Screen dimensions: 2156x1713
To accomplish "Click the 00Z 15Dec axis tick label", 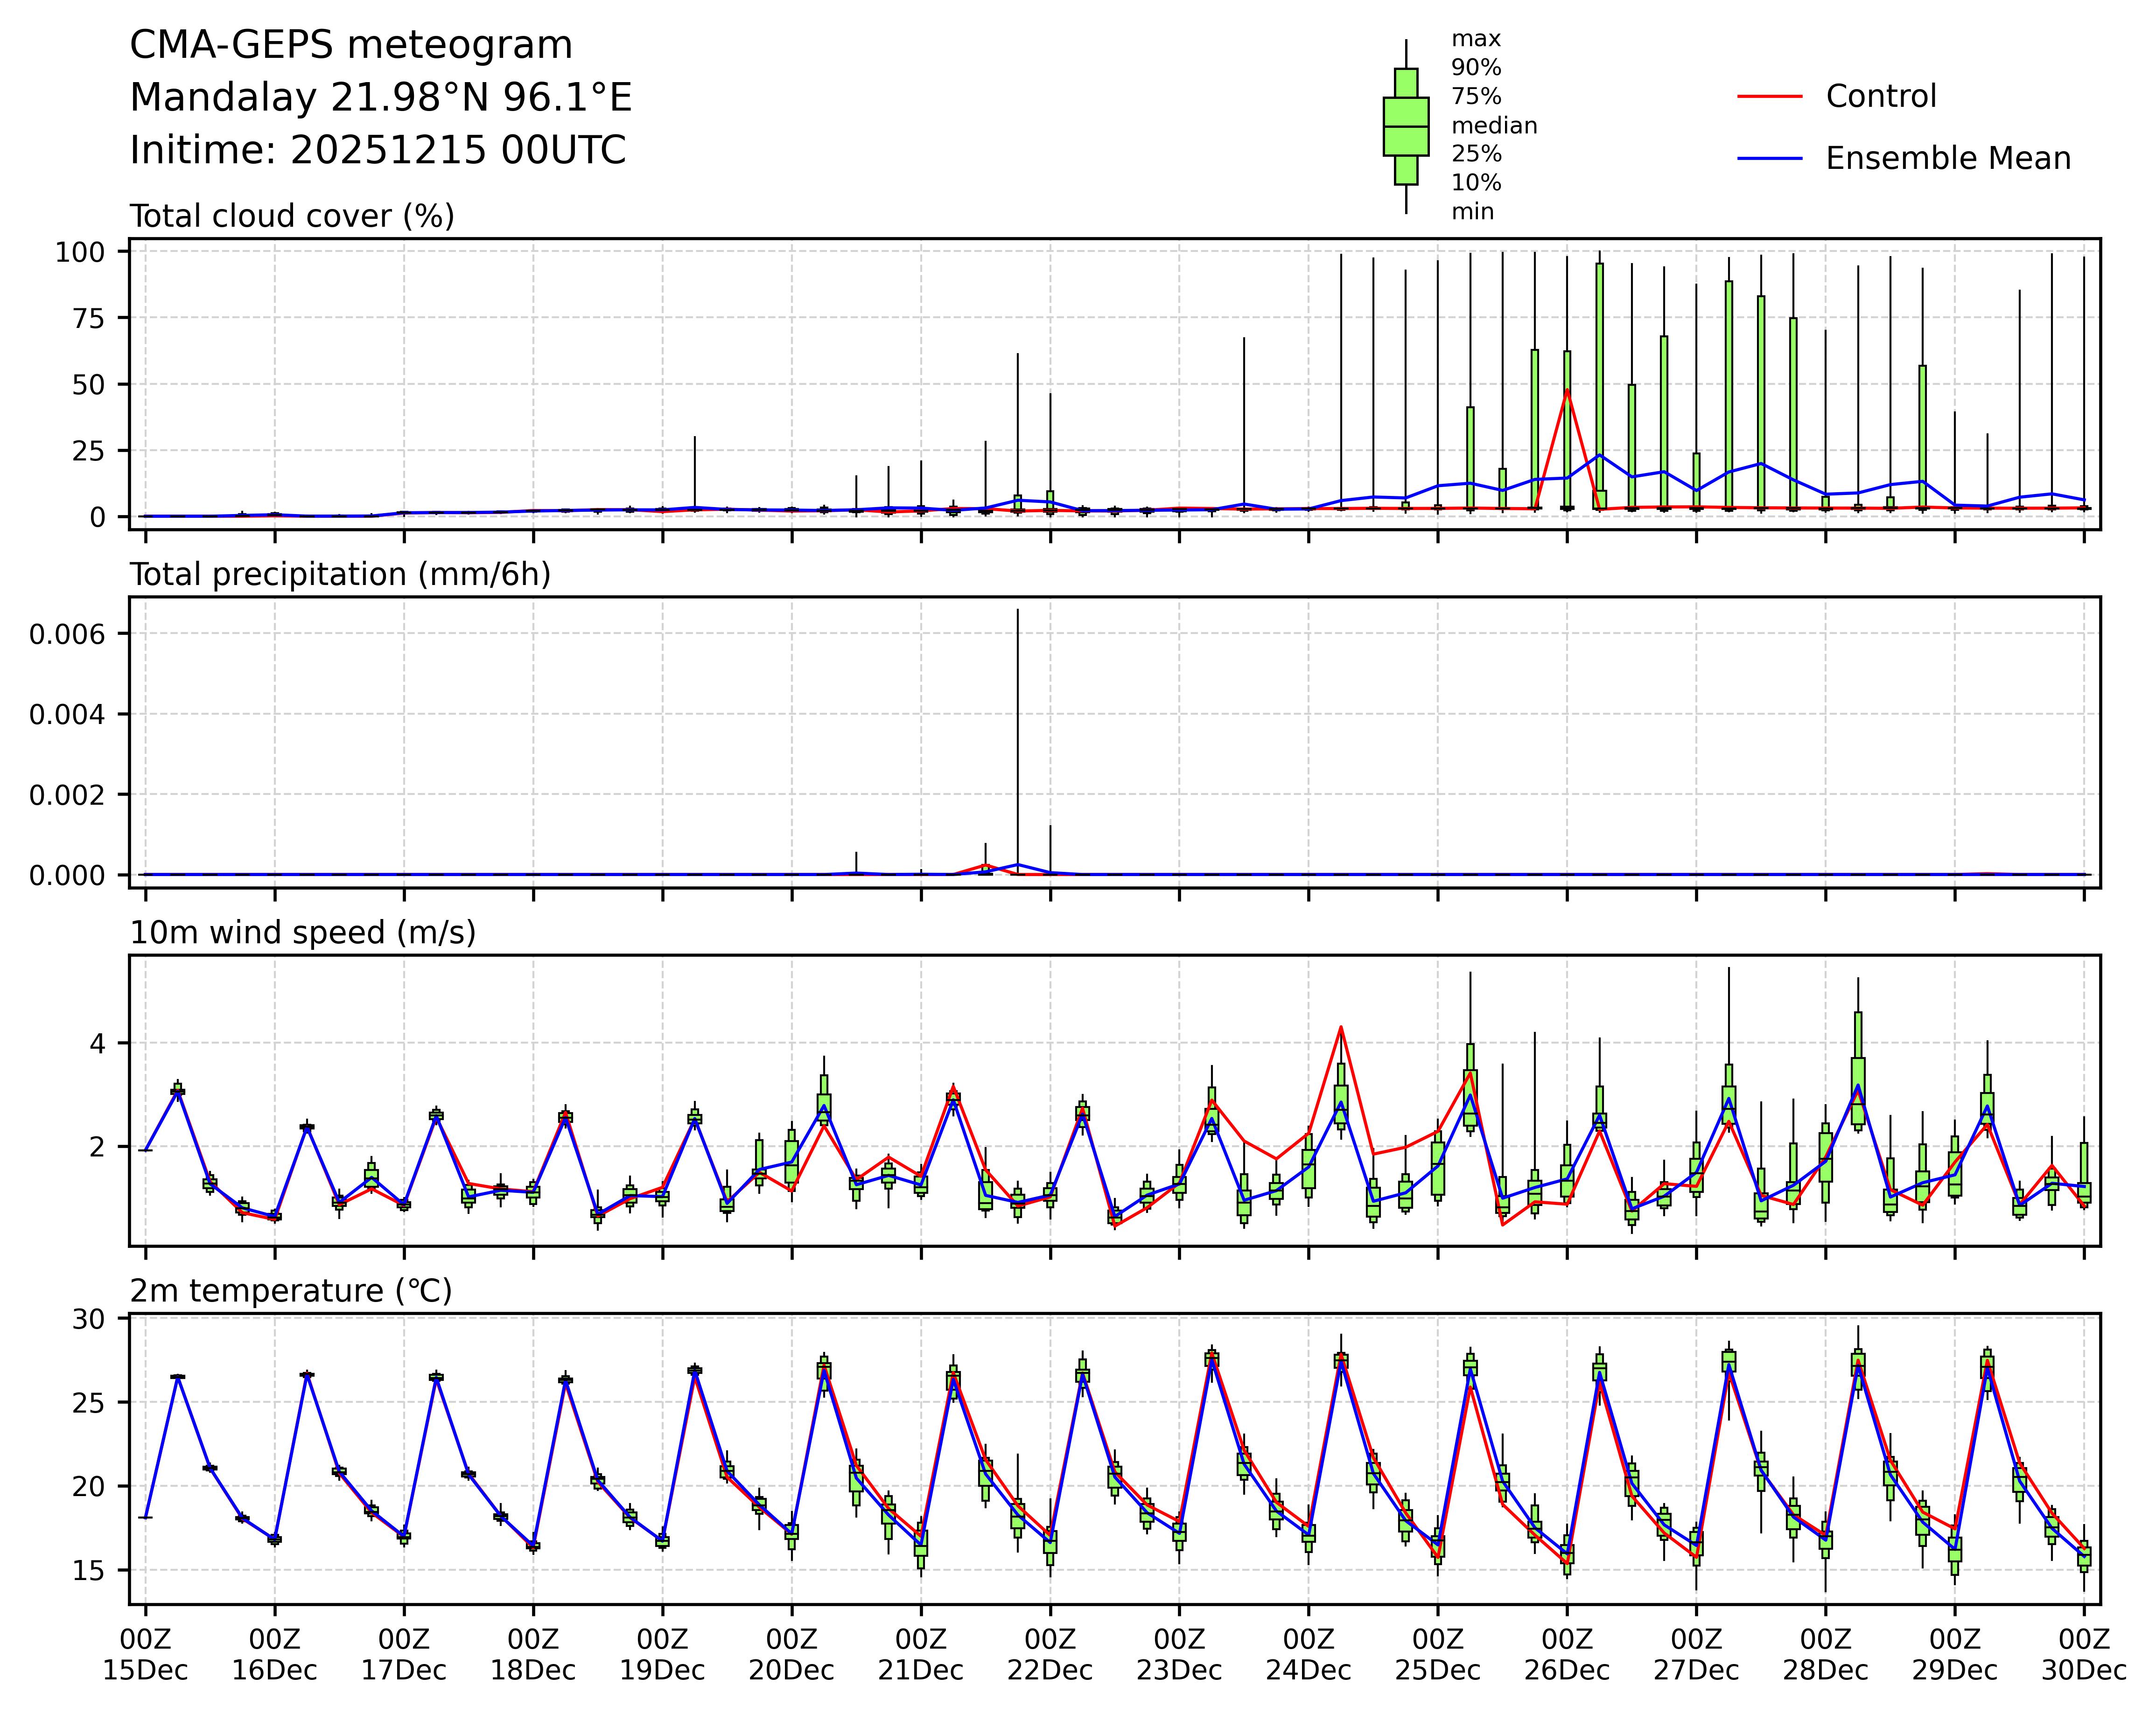I will tap(146, 1655).
